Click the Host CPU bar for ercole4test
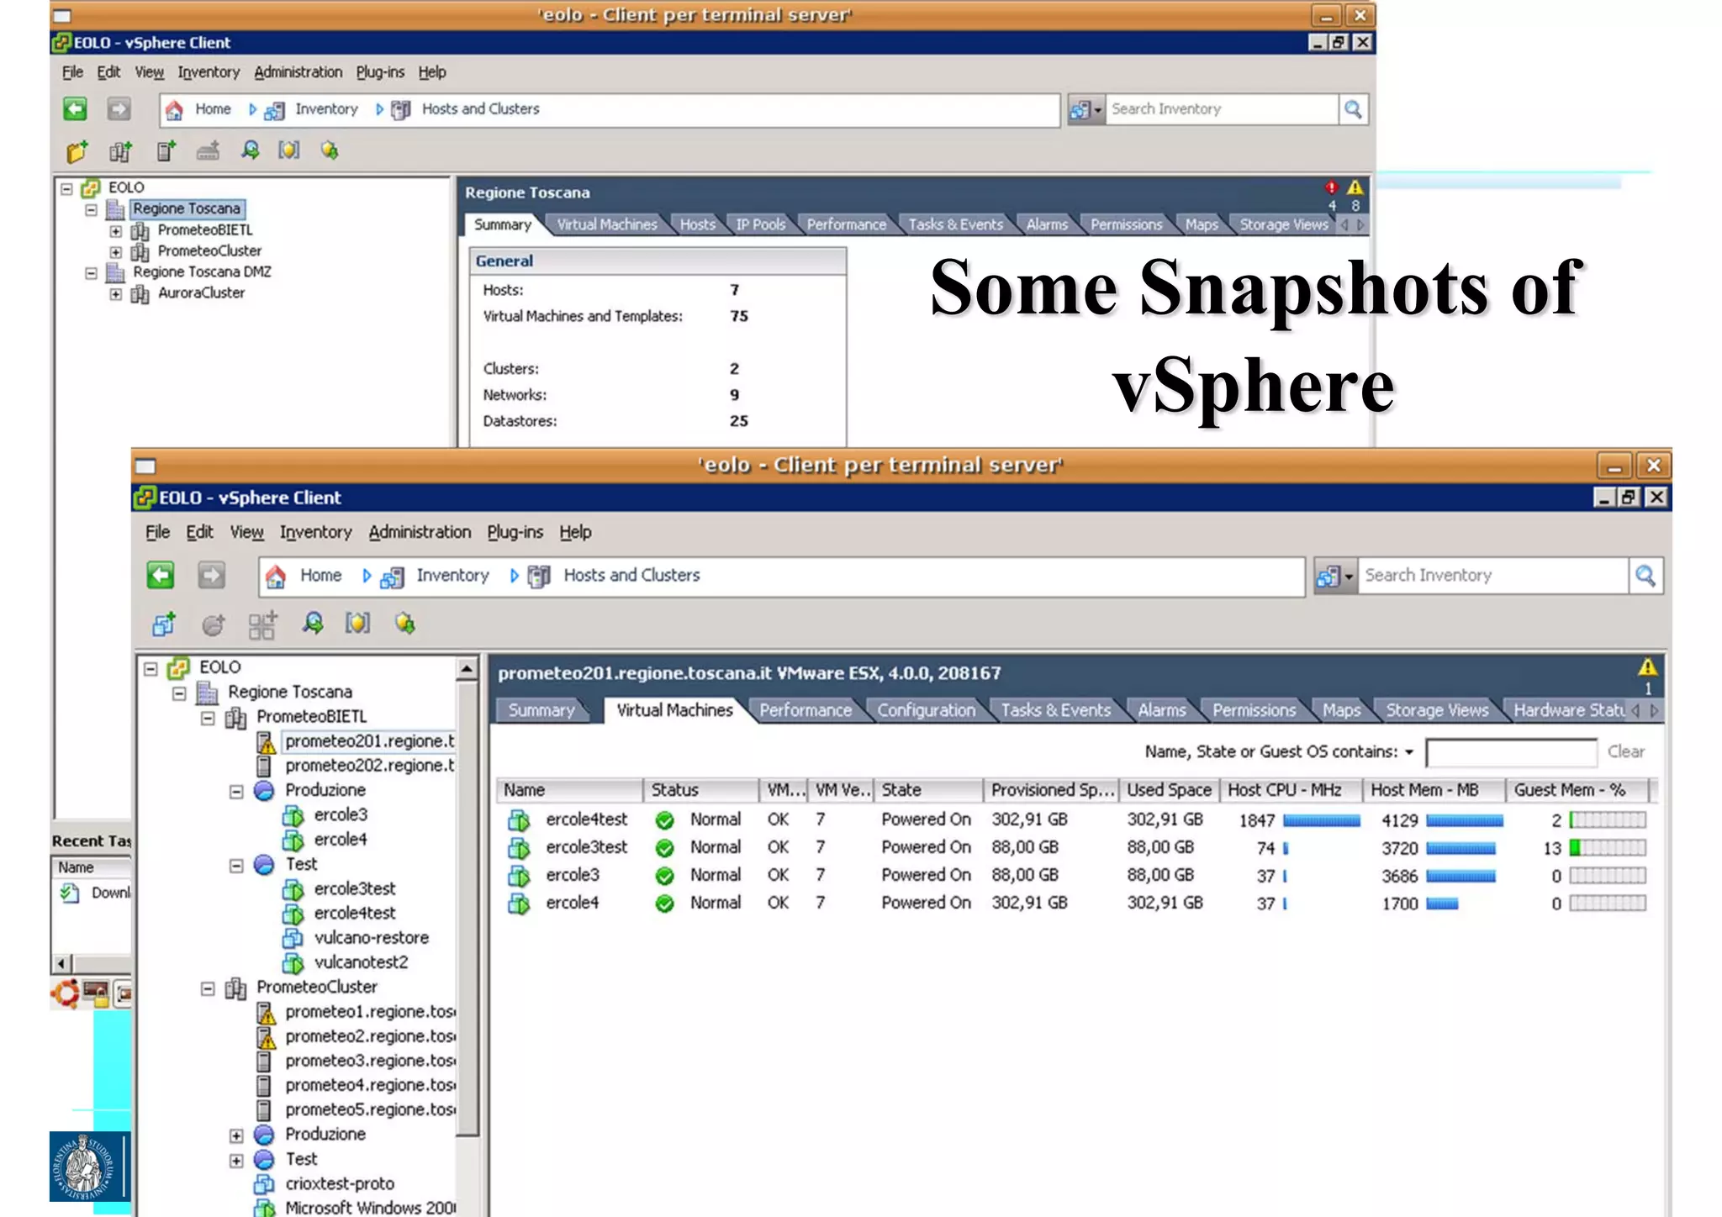This screenshot has width=1722, height=1217. (x=1321, y=820)
